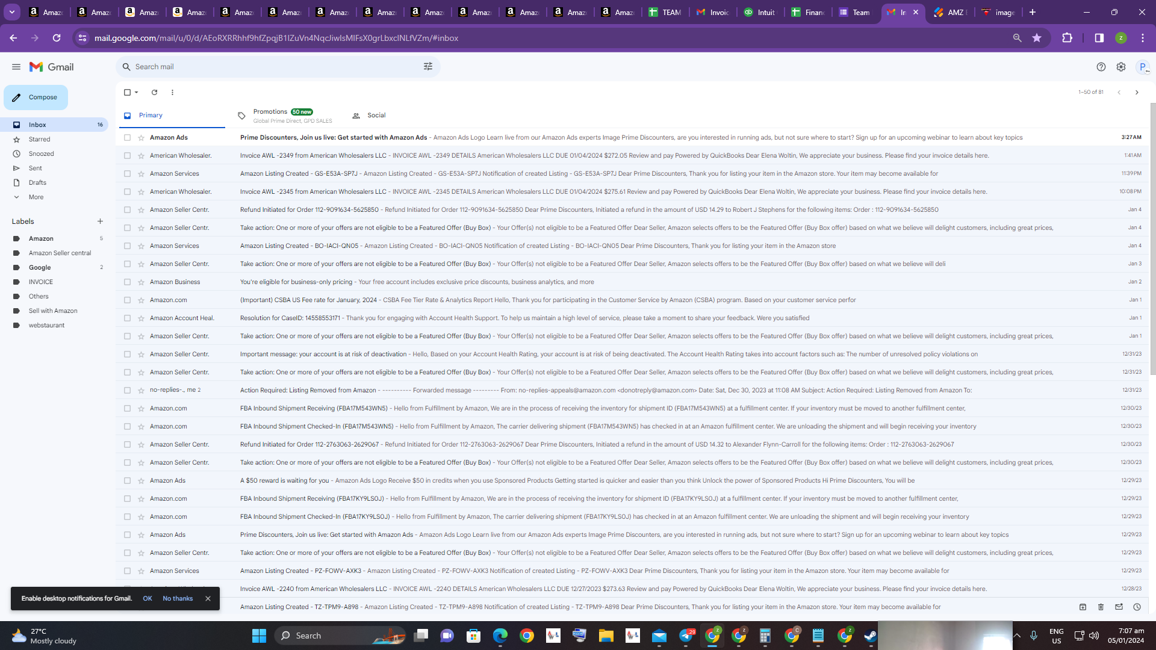Screen dimensions: 1156x650
Task: Check the risk of deactivation email
Action: point(127,354)
